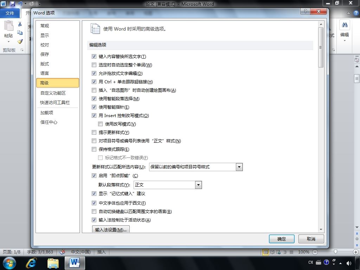360x270 pixels.
Task: Click options dialog scrollbar up arrow
Action: (321, 24)
